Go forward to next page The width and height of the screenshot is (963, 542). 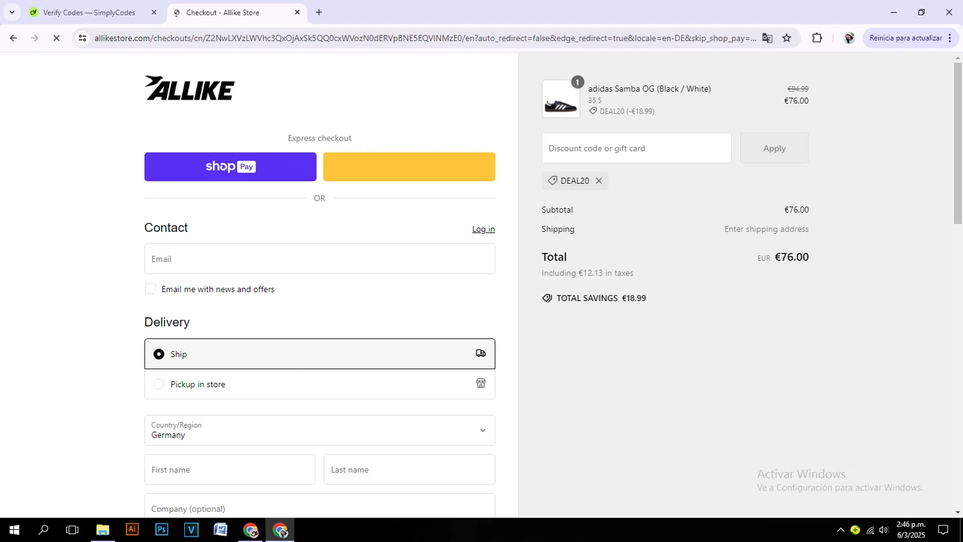pos(35,38)
